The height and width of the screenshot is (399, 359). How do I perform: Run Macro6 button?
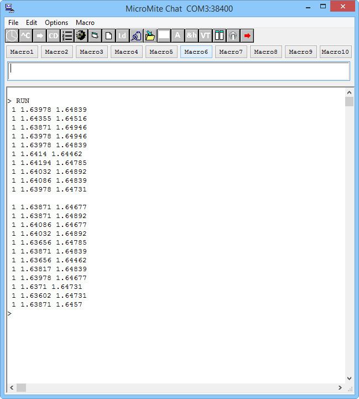click(x=196, y=52)
